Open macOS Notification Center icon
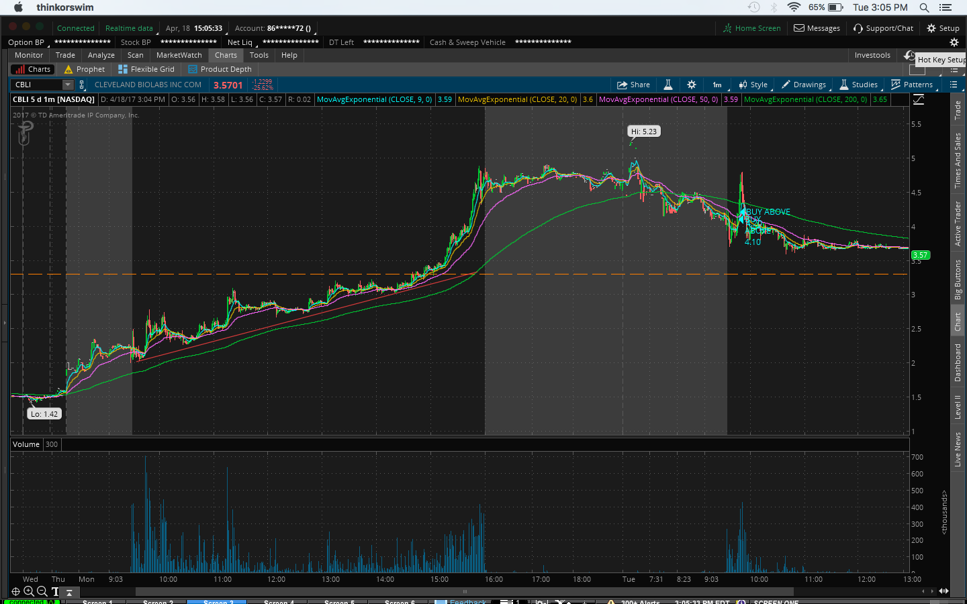Image resolution: width=967 pixels, height=604 pixels. click(946, 7)
